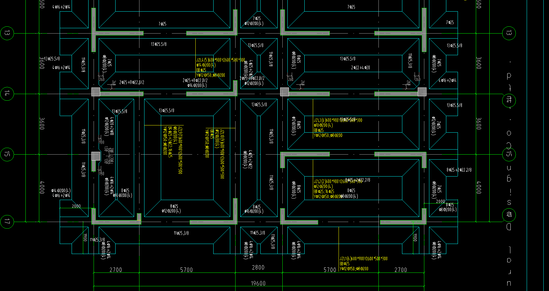
Task: Click left-side grid axis bubble 15
Action: pyautogui.click(x=7, y=154)
